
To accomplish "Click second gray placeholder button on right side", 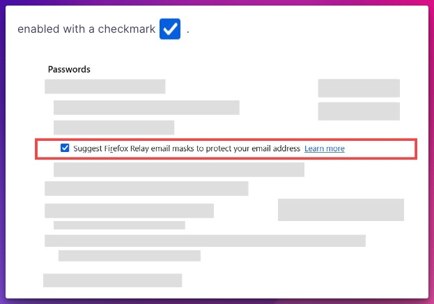I will pos(359,111).
